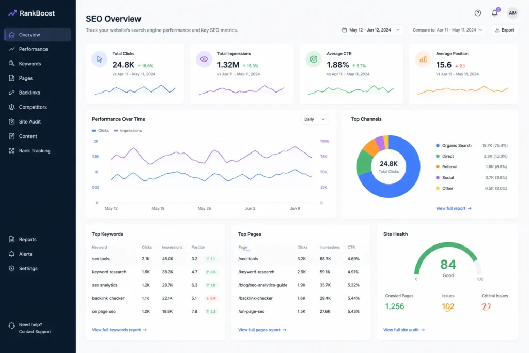The height and width of the screenshot is (353, 529).
Task: Click the Referral orange legend dot
Action: (438, 167)
